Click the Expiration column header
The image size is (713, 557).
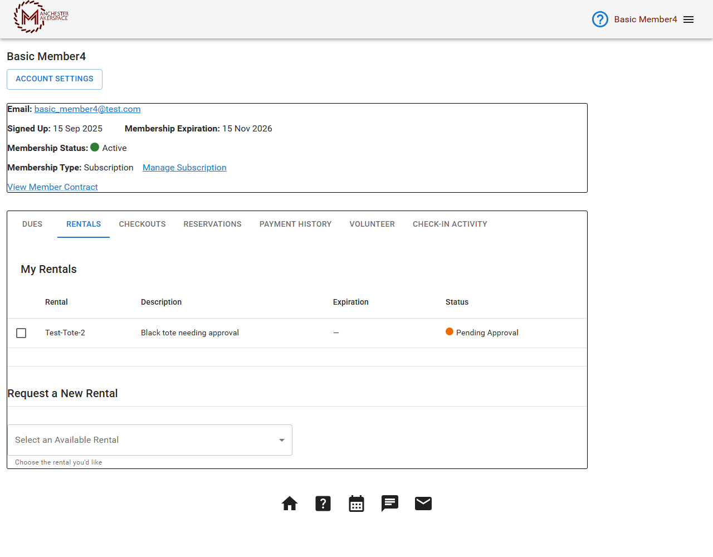click(351, 302)
